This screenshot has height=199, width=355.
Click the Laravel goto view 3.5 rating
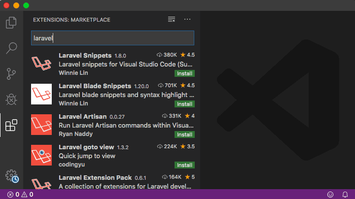pos(187,146)
